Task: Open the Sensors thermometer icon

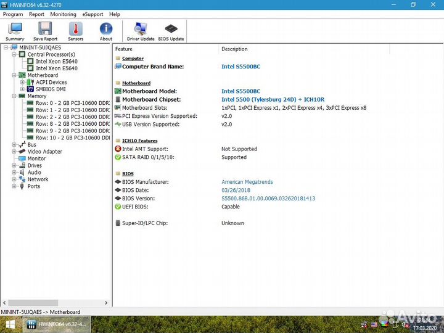Action: [x=76, y=31]
